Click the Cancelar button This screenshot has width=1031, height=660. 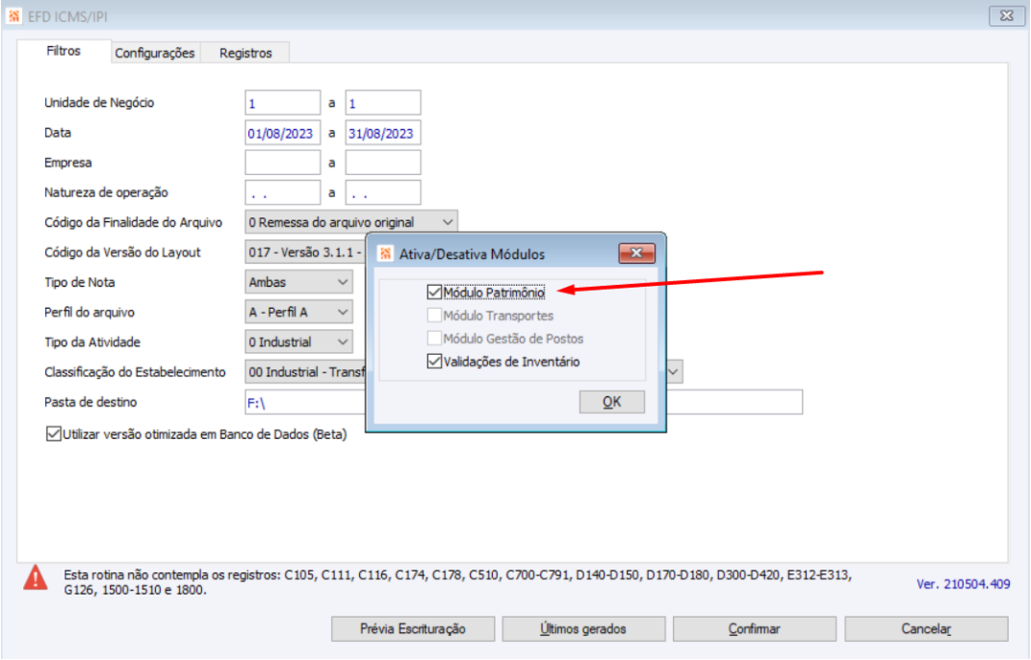tap(926, 628)
